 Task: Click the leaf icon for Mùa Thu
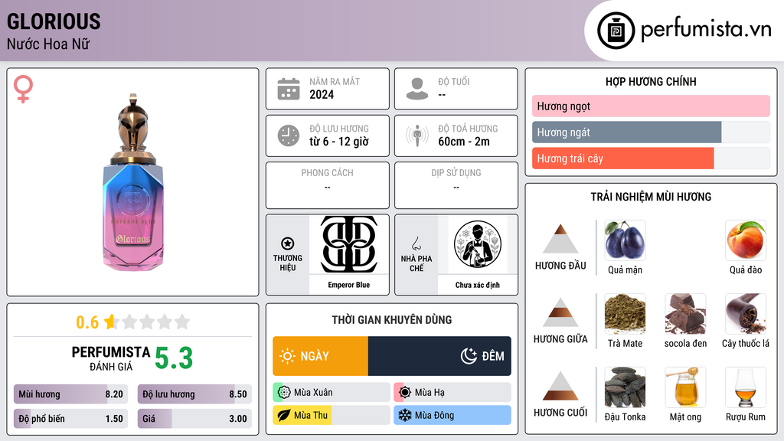(284, 415)
